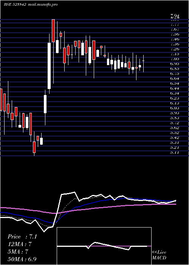189x265 pixels.
Task: Click the MACD inset chart box
Action: point(104,246)
